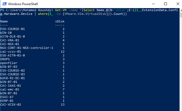The height and width of the screenshot is (111, 182).
Task: Close the Windows PowerShell window
Action: [176, 4]
